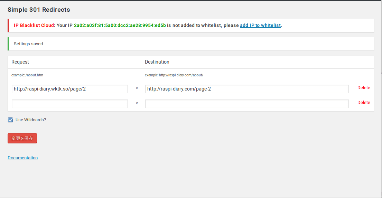
Task: Click the Destination field with raspi-diary.com/page-2
Action: click(247, 89)
